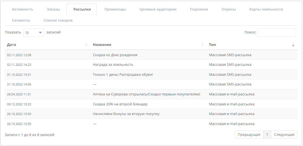Select the Скидка 20% на второй блендер row
The width and height of the screenshot is (303, 146).
tap(151, 104)
